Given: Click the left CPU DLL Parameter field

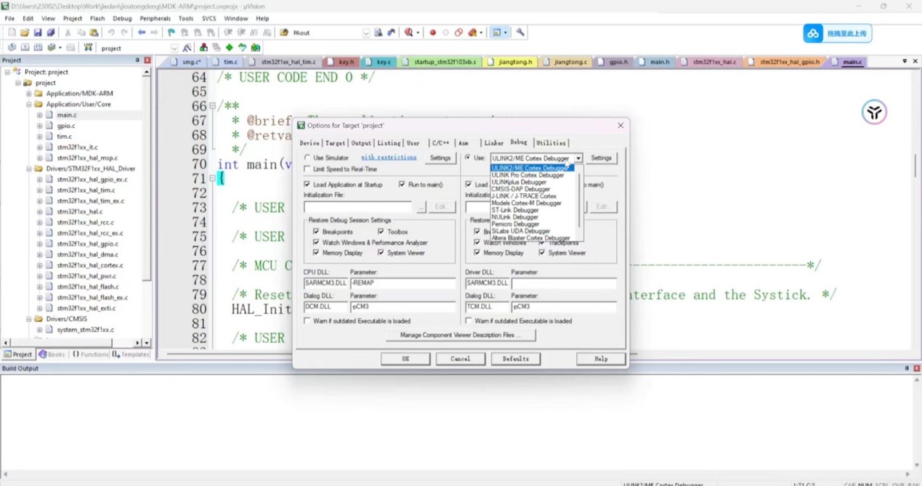Looking at the screenshot, I should pyautogui.click(x=403, y=283).
